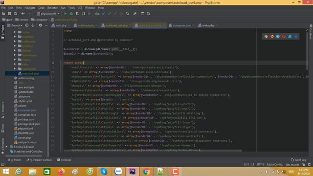The image size is (313, 176).
Task: Toggle tool window bars bottom-left icon
Action: 2,165
